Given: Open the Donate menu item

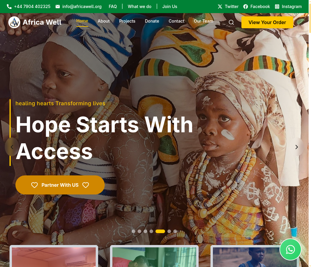Looking at the screenshot, I should pyautogui.click(x=152, y=21).
